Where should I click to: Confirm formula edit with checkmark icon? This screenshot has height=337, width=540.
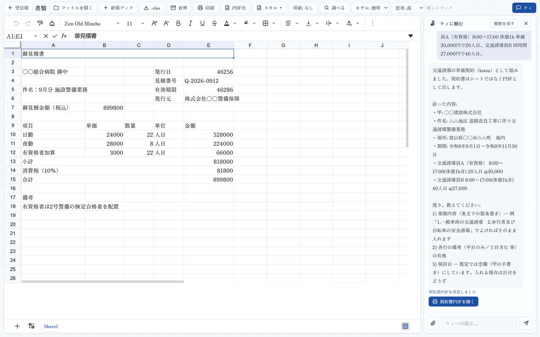point(55,36)
